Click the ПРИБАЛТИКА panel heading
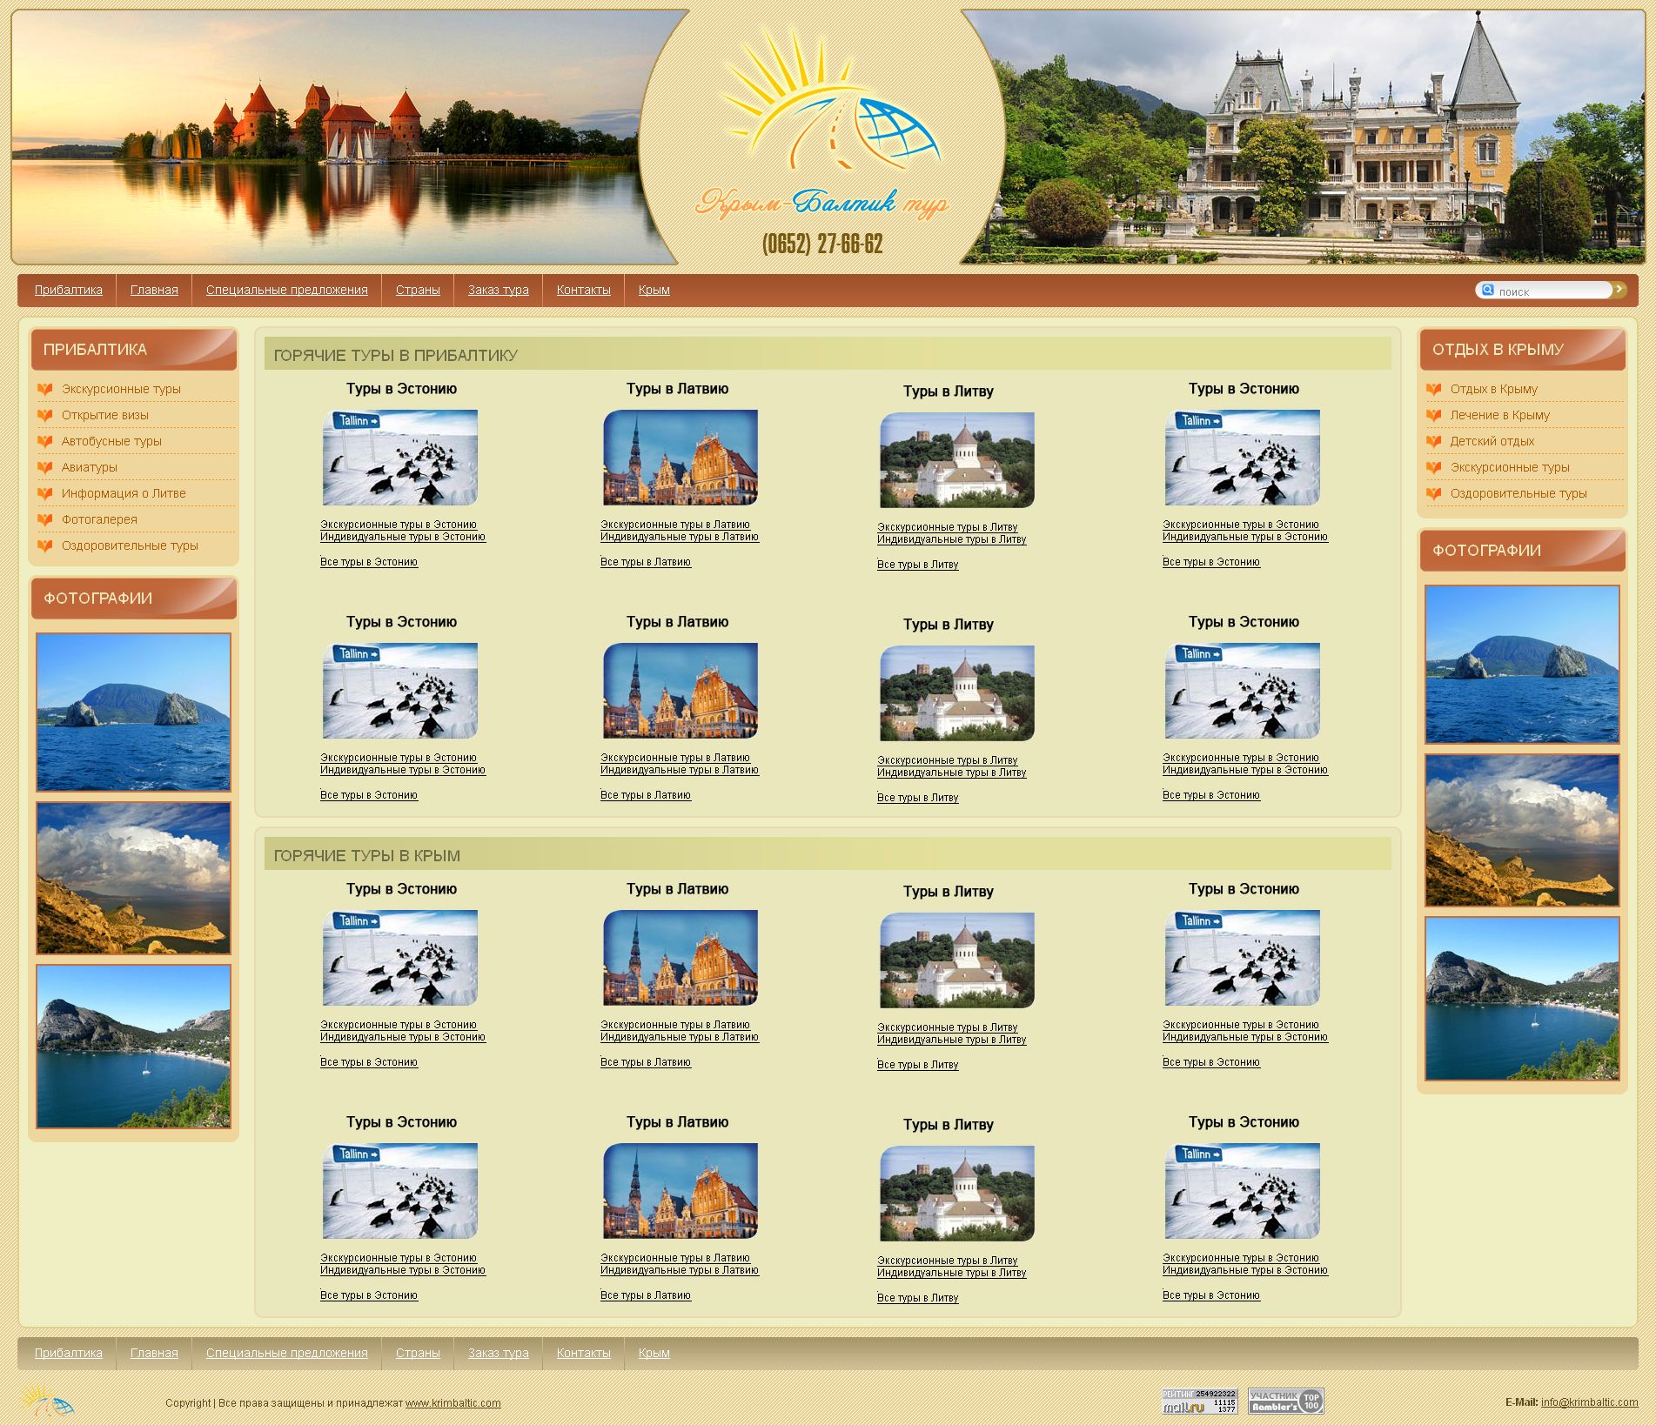 [95, 350]
